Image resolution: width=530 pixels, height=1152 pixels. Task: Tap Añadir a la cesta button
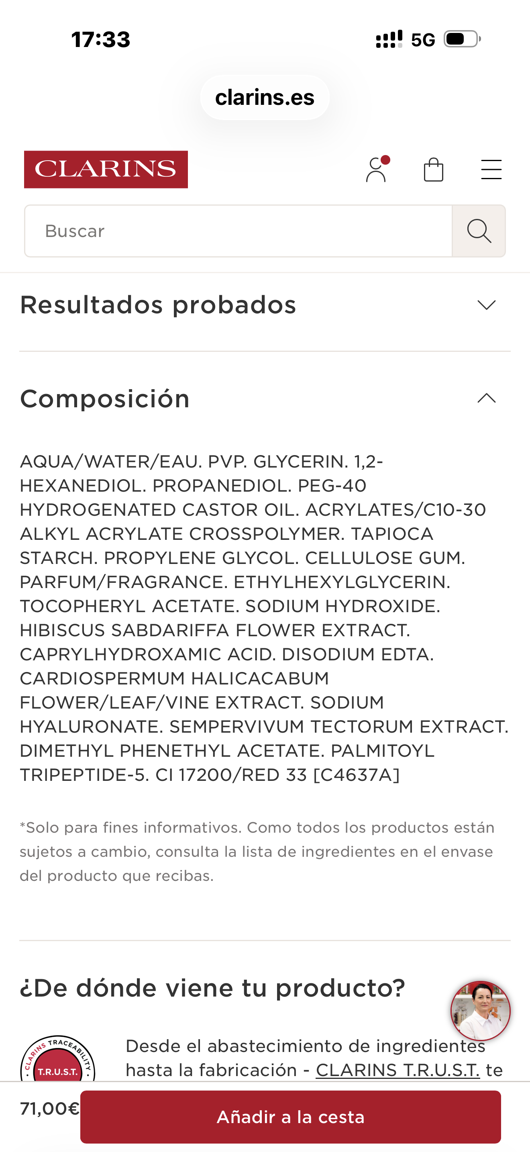pyautogui.click(x=290, y=1117)
